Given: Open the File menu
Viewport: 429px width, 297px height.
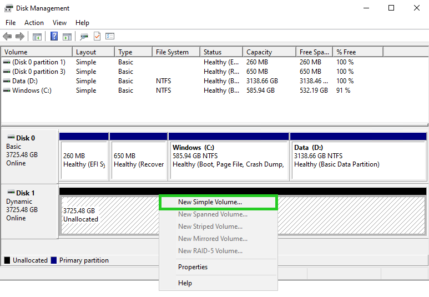Looking at the screenshot, I should point(11,23).
